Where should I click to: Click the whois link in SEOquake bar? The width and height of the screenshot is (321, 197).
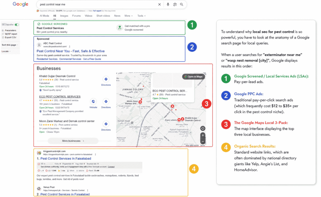72,171
